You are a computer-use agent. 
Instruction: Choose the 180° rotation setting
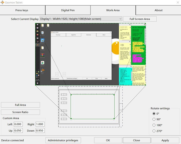pos(154,125)
